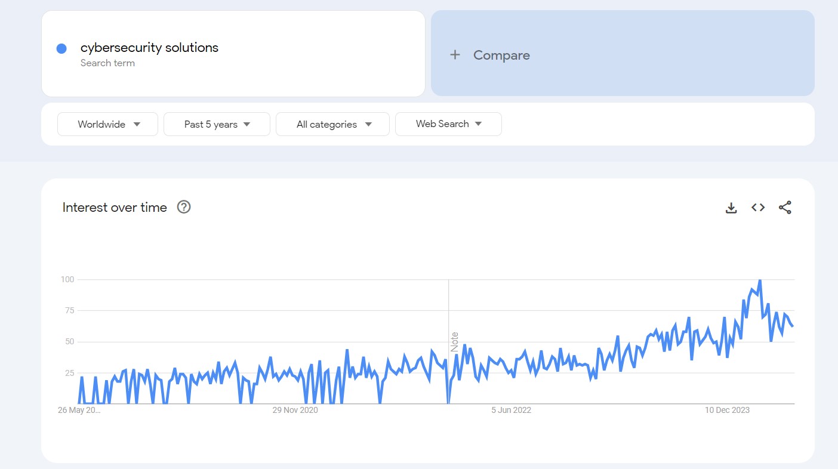Open the embed code icon
Image resolution: width=838 pixels, height=469 pixels.
tap(758, 208)
